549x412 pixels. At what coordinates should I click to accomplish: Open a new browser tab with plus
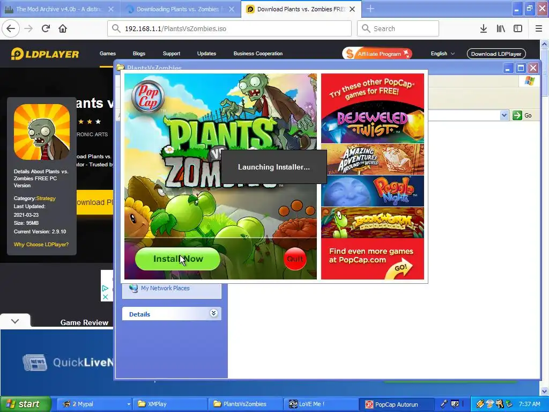[x=370, y=9]
